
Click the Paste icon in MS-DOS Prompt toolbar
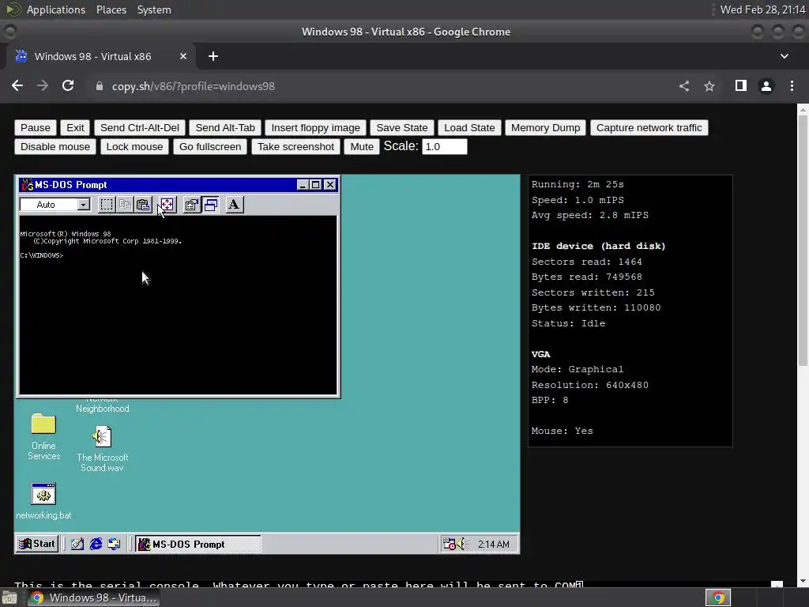(x=143, y=205)
